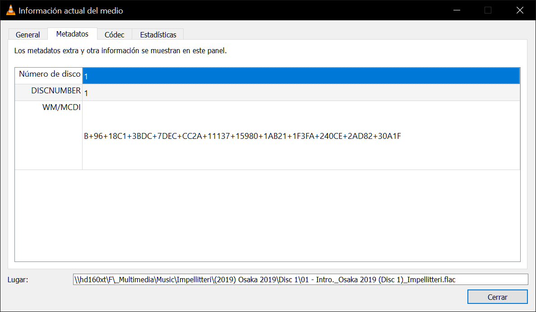Minimize the media information window
536x312 pixels.
tap(457, 10)
